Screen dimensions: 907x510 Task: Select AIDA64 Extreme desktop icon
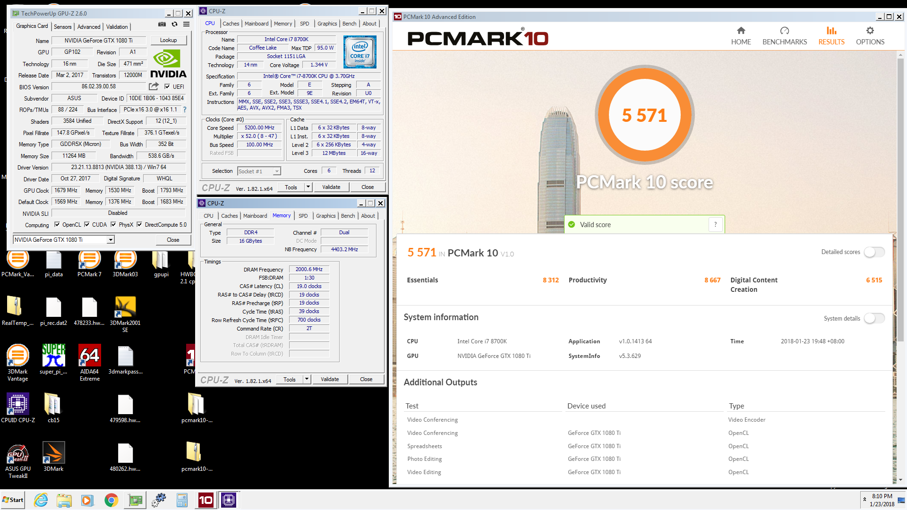90,363
